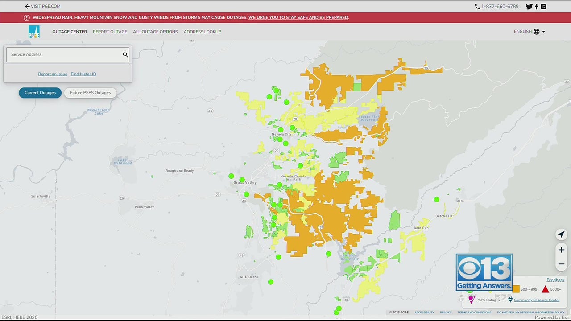Click the Find Meter ID link
This screenshot has height=321, width=571.
point(83,74)
